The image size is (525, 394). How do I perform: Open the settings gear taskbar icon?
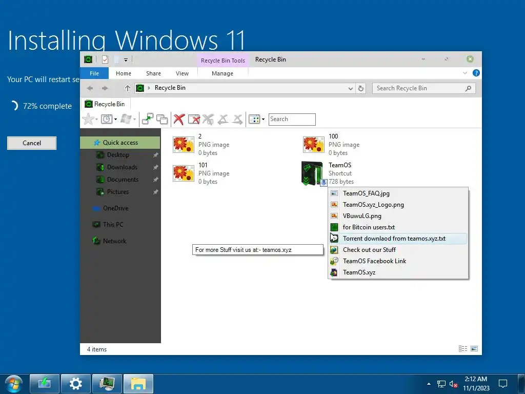coord(75,384)
